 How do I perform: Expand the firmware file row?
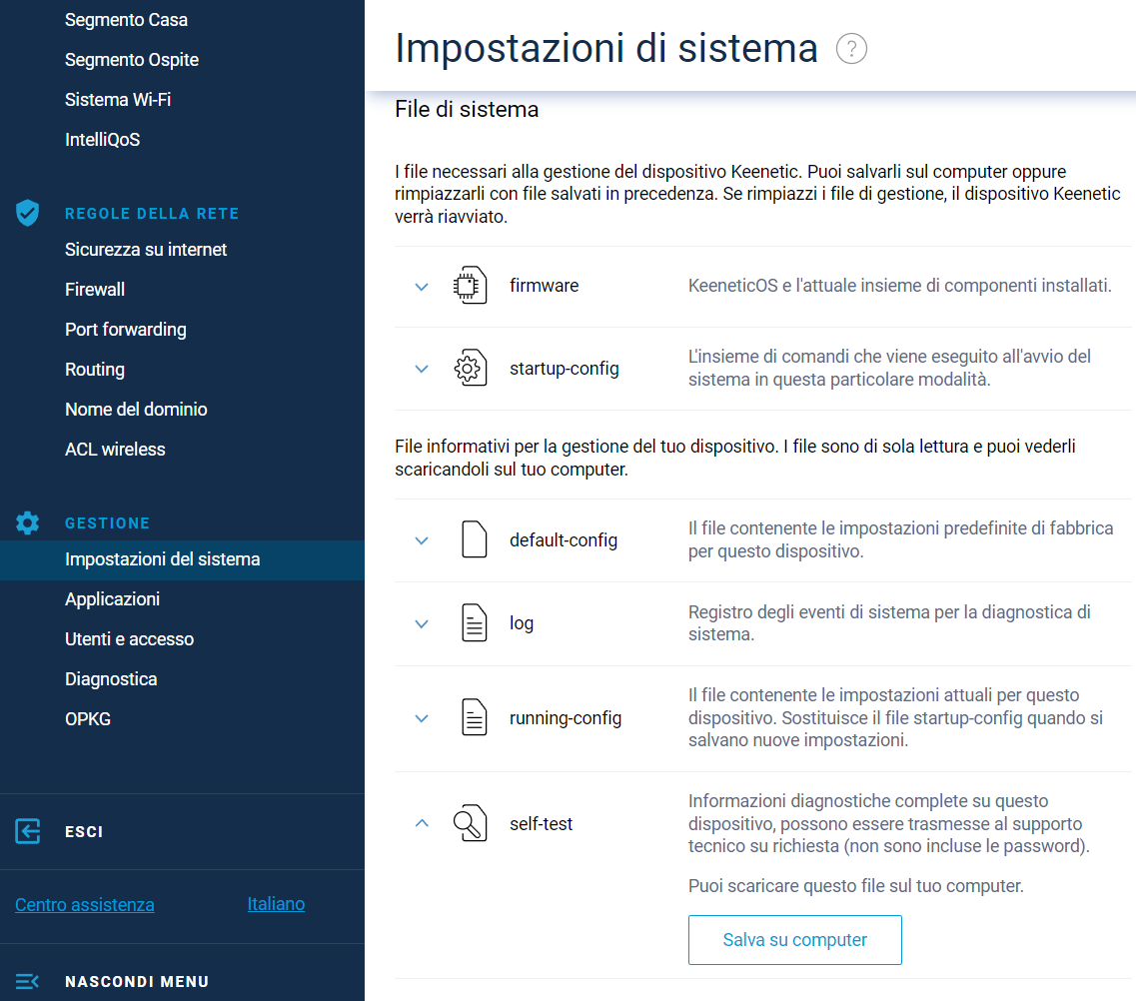(x=422, y=287)
